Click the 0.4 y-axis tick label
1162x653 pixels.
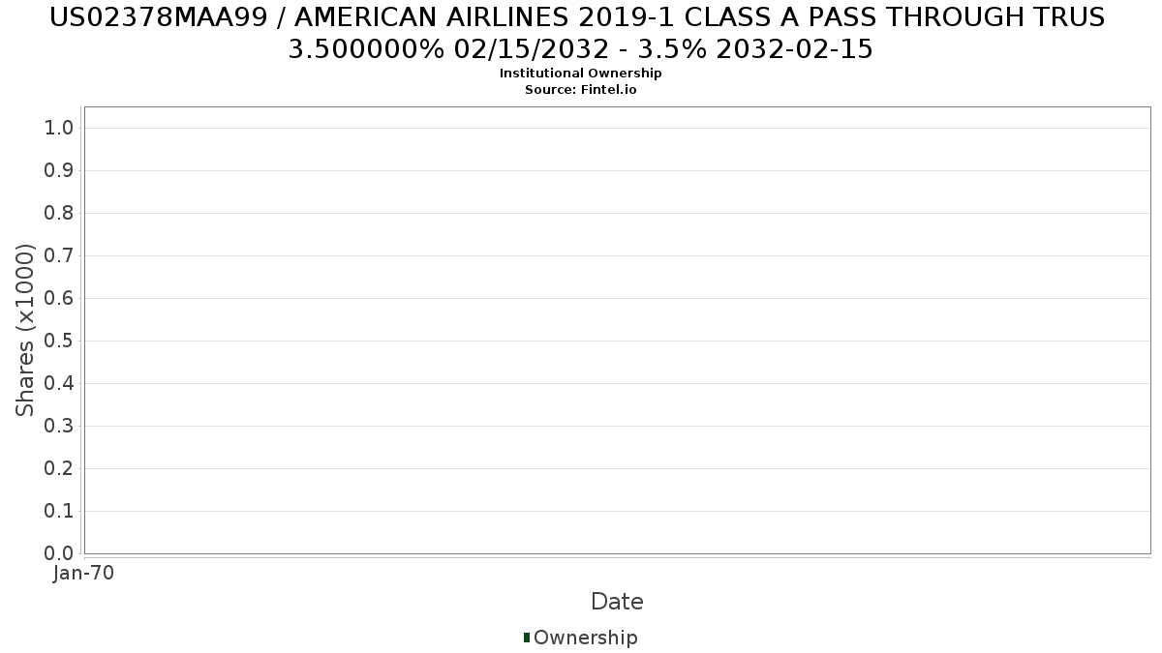(x=60, y=383)
